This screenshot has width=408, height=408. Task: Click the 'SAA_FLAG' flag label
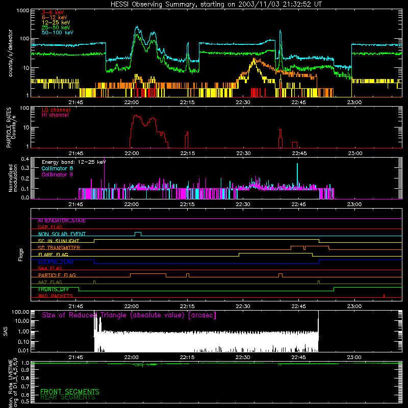click(50, 268)
